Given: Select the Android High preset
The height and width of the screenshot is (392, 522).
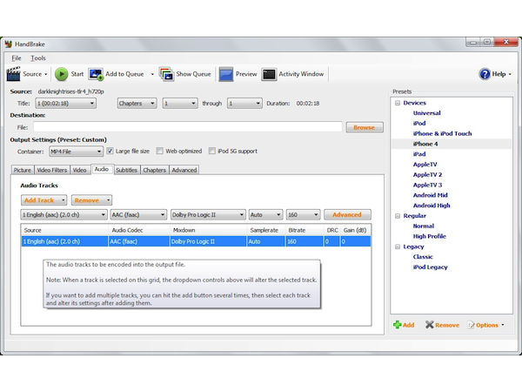Looking at the screenshot, I should (x=432, y=206).
